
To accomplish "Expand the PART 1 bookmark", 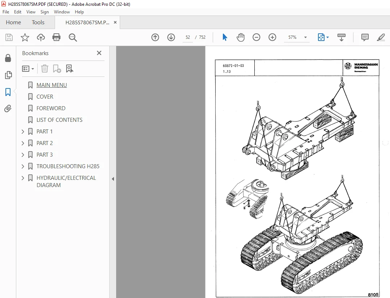I will coord(23,132).
